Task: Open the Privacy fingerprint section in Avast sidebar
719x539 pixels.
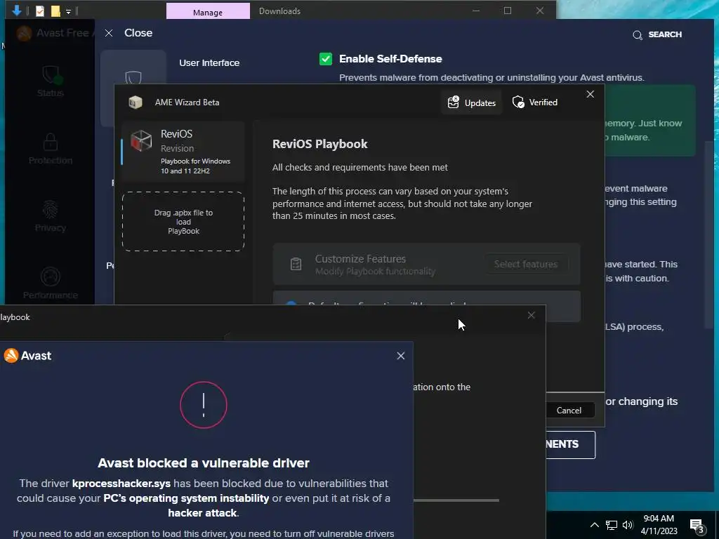Action: pos(51,216)
